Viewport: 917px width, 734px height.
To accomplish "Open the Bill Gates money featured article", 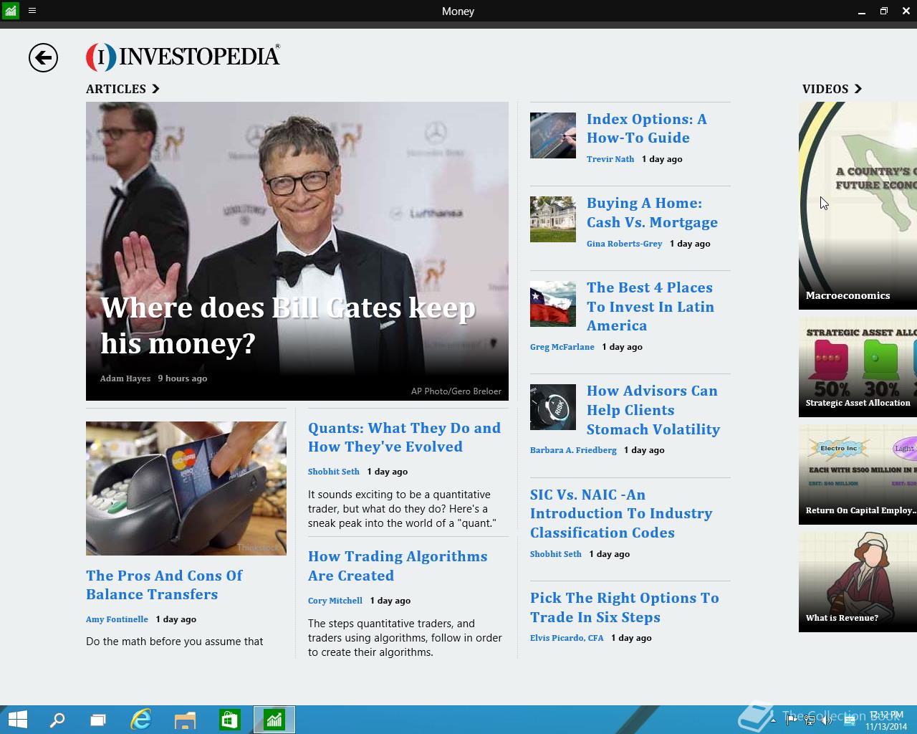I will [x=297, y=251].
